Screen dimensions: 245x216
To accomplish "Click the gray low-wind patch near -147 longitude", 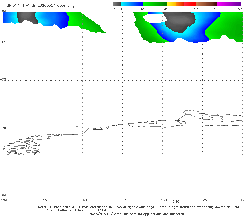I will [27, 17].
